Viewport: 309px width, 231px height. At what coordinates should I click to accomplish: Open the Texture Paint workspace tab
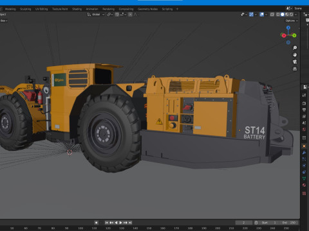click(x=60, y=9)
